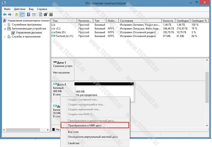Click the app icon in title bar
Viewport: 212px width, 147px height.
4,3
